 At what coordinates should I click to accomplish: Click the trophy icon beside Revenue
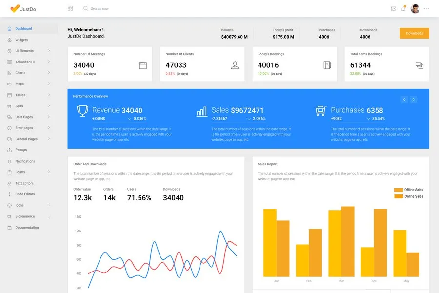(82, 111)
